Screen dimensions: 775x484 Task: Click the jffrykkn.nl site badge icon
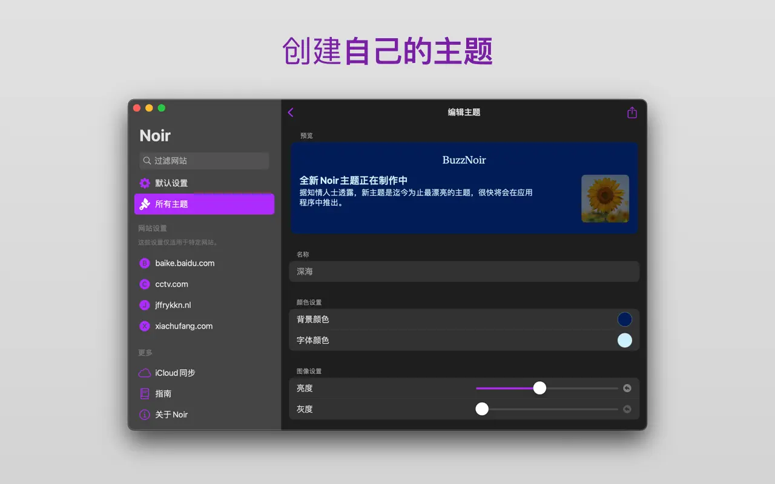[x=145, y=305]
